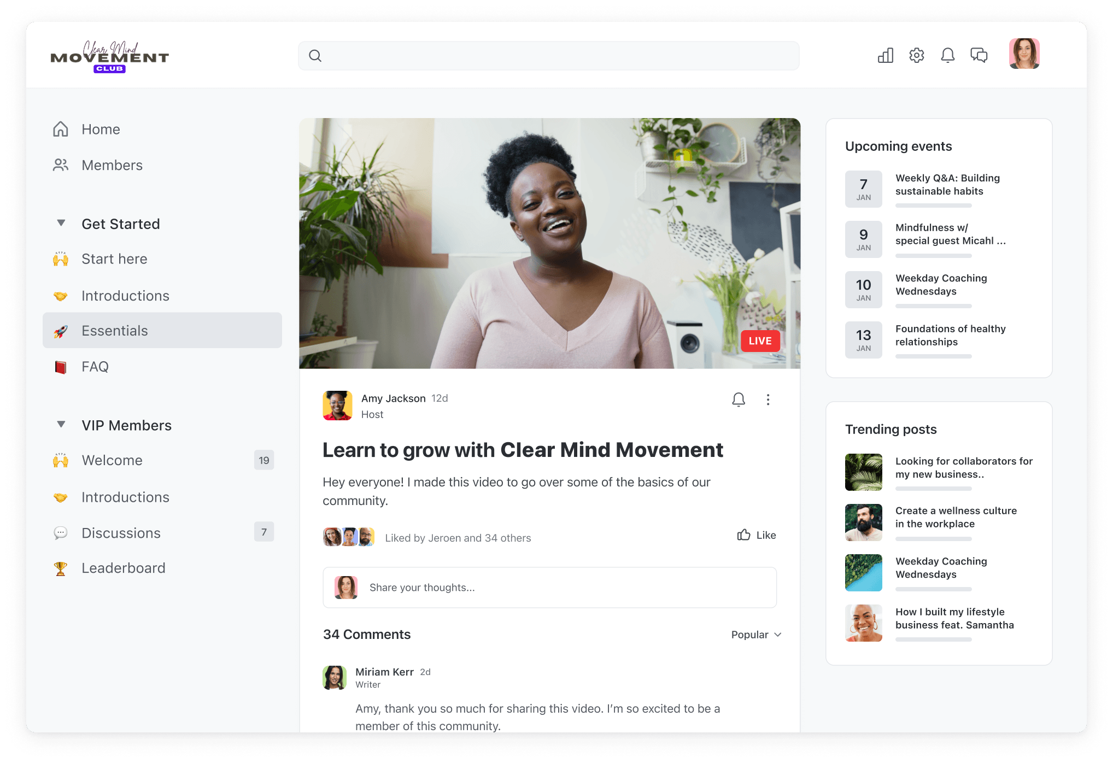Click the Welcome unread badge 19
The image size is (1113, 763).
coord(264,460)
